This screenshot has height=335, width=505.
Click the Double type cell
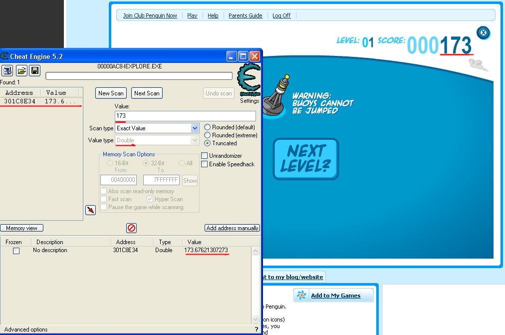point(164,250)
